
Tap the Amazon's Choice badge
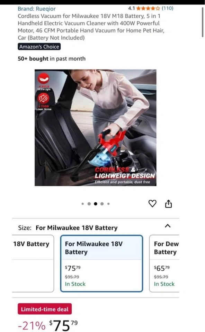click(x=39, y=47)
